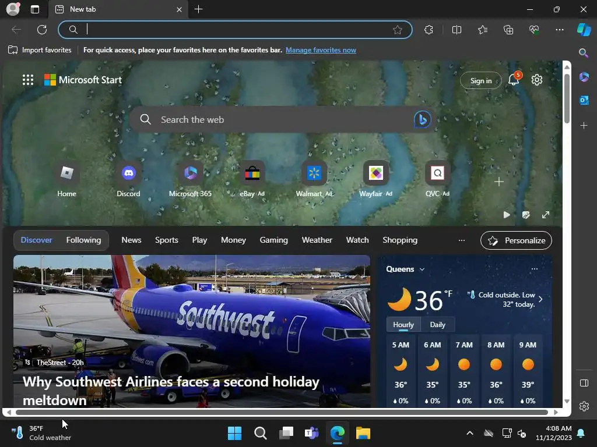This screenshot has width=597, height=447.
Task: Open the browser profile avatar
Action: (x=13, y=9)
